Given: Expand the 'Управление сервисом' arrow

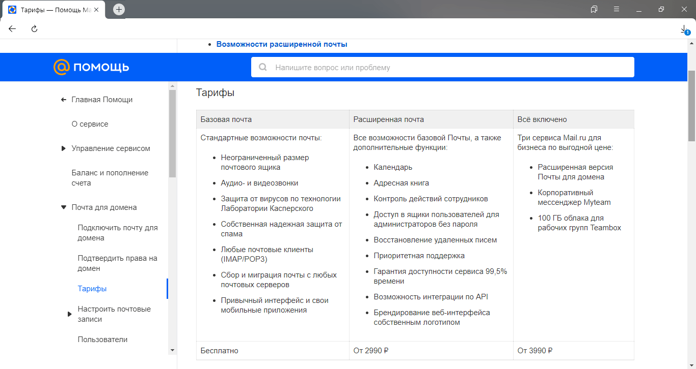Looking at the screenshot, I should [x=64, y=148].
